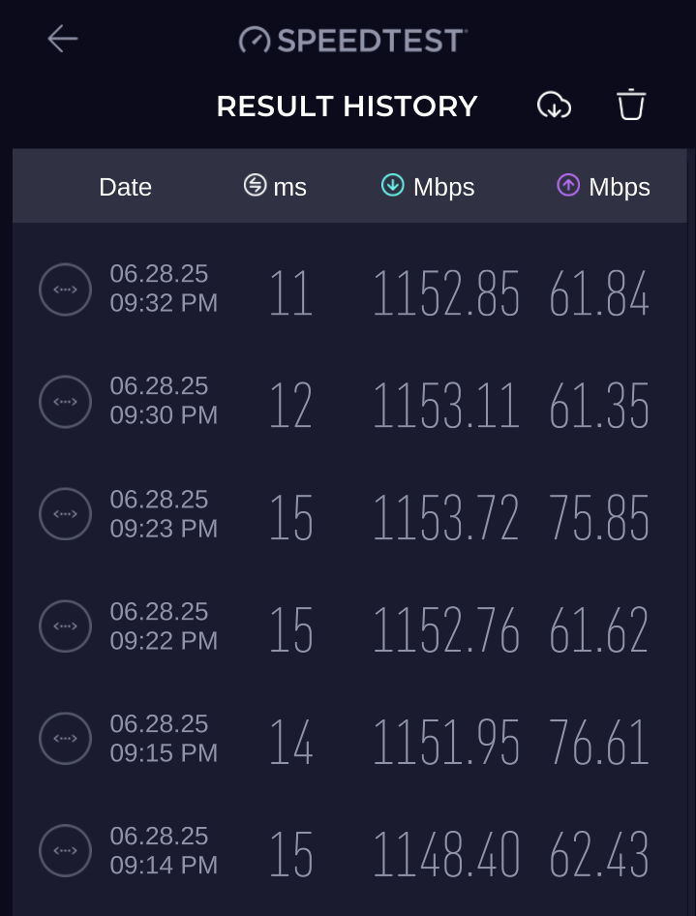
Task: Tap the back arrow icon
Action: tap(63, 39)
